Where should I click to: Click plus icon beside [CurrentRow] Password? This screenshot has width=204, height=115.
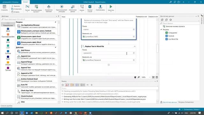coord(134,60)
